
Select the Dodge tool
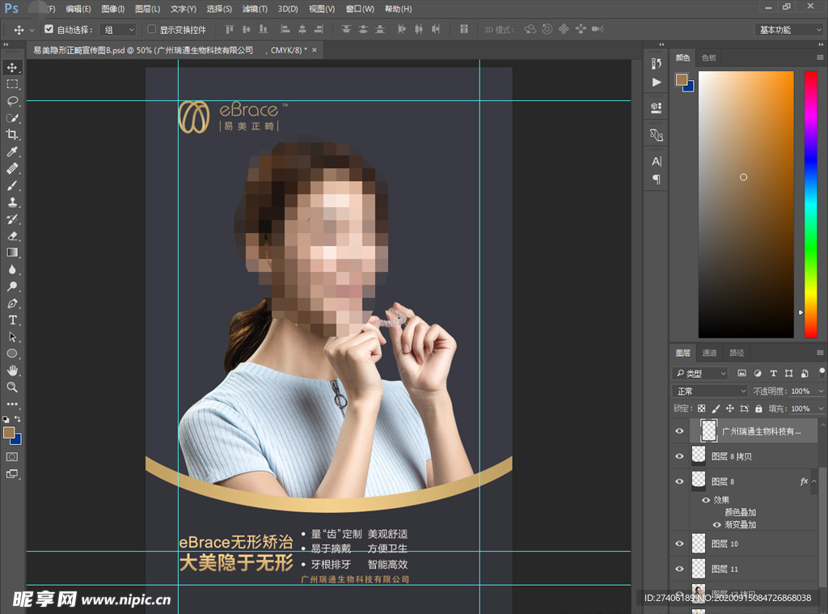12,287
